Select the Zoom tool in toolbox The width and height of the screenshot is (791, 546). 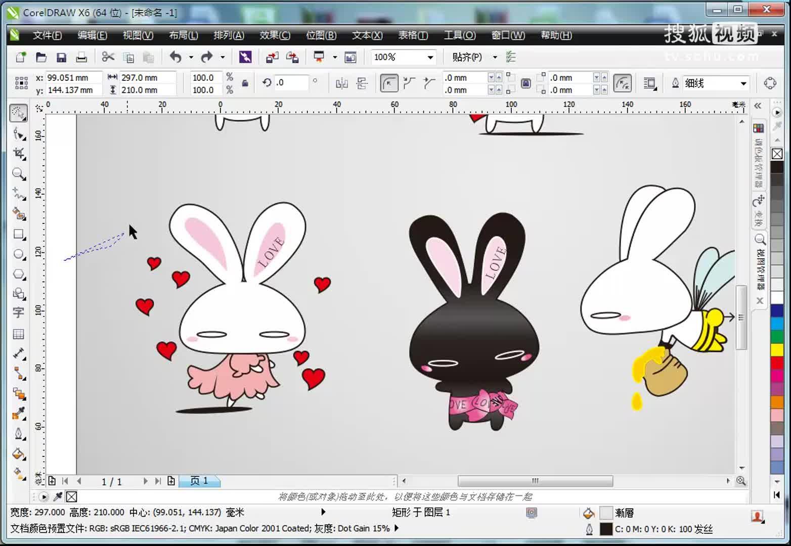click(19, 174)
